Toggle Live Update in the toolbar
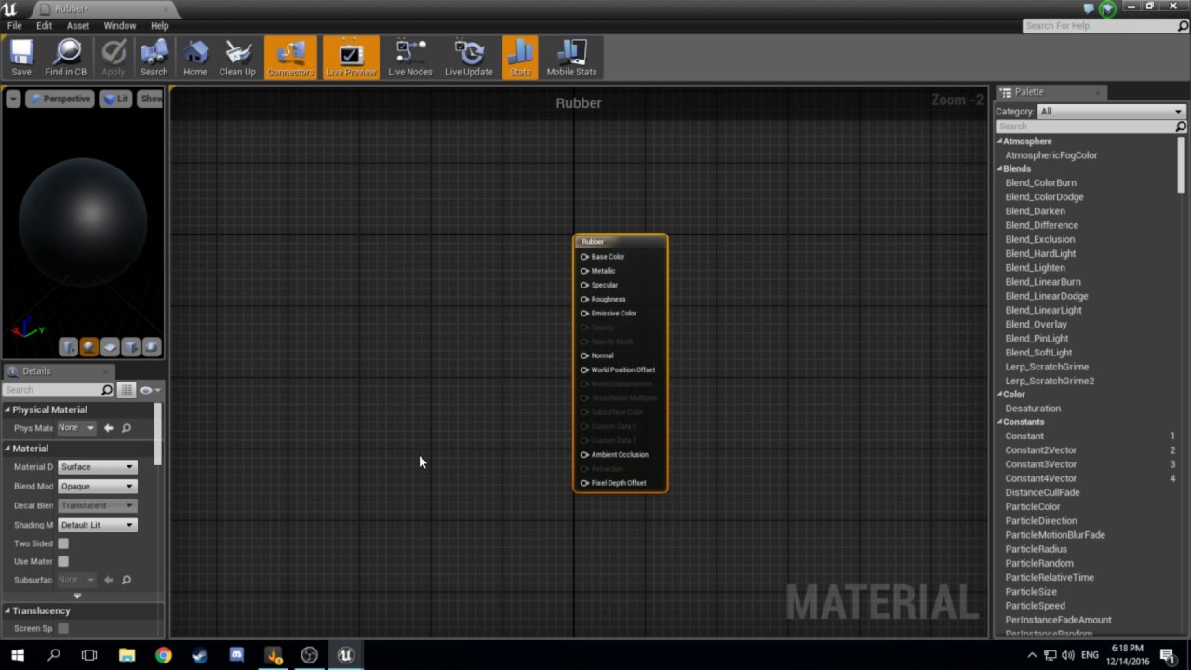Screen dimensions: 1191x670 (x=469, y=58)
